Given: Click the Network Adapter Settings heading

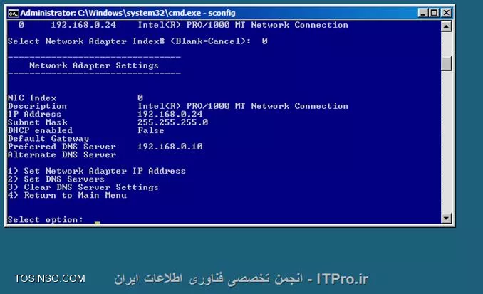Looking at the screenshot, I should click(x=94, y=65).
